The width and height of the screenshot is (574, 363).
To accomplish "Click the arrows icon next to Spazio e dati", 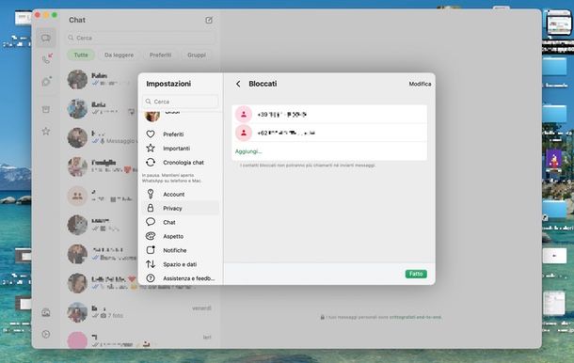I will click(x=151, y=264).
